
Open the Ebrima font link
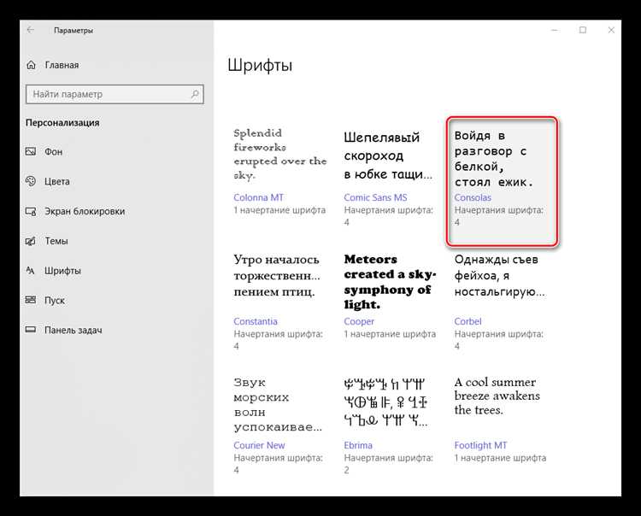click(x=358, y=445)
